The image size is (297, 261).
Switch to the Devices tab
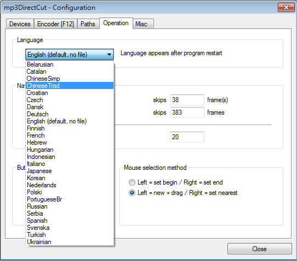(20, 24)
